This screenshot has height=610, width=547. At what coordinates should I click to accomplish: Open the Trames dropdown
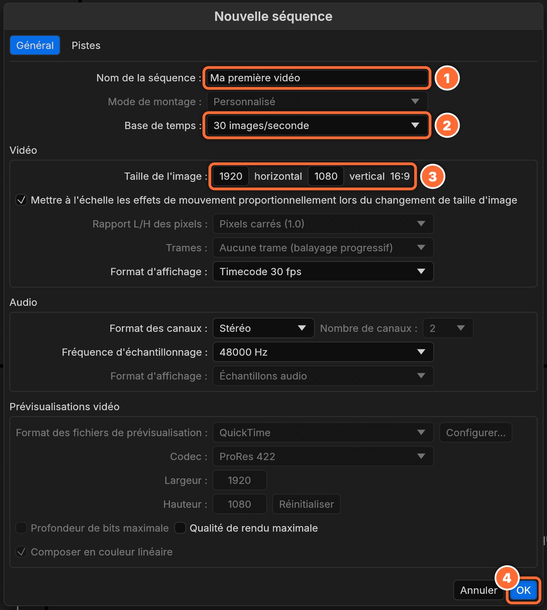323,248
